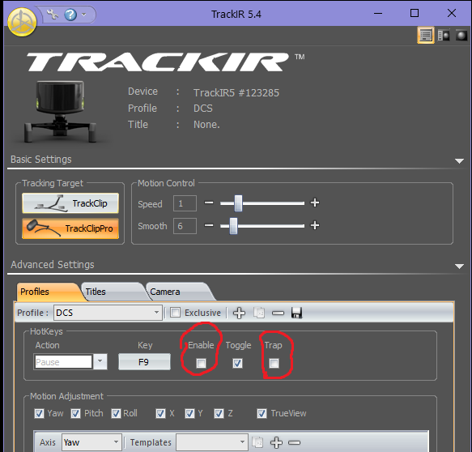Save profile with floppy disk icon
Screen dimensions: 472x452
click(x=296, y=313)
